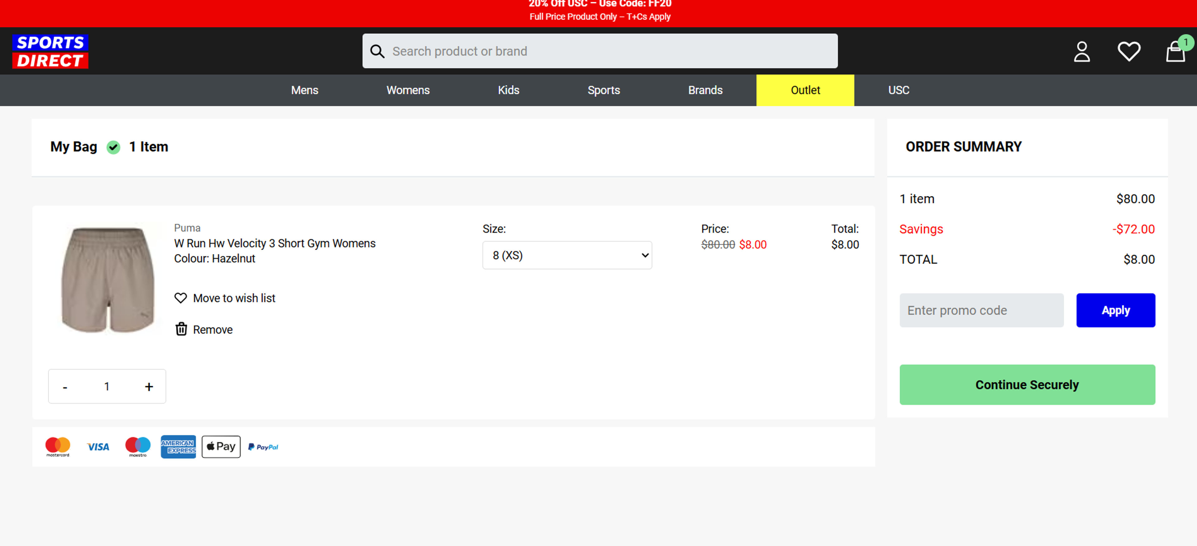1197x546 pixels.
Task: Click the PayPal payment icon
Action: coord(263,447)
